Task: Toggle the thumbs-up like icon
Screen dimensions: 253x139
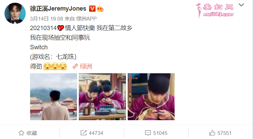Action: (212, 133)
